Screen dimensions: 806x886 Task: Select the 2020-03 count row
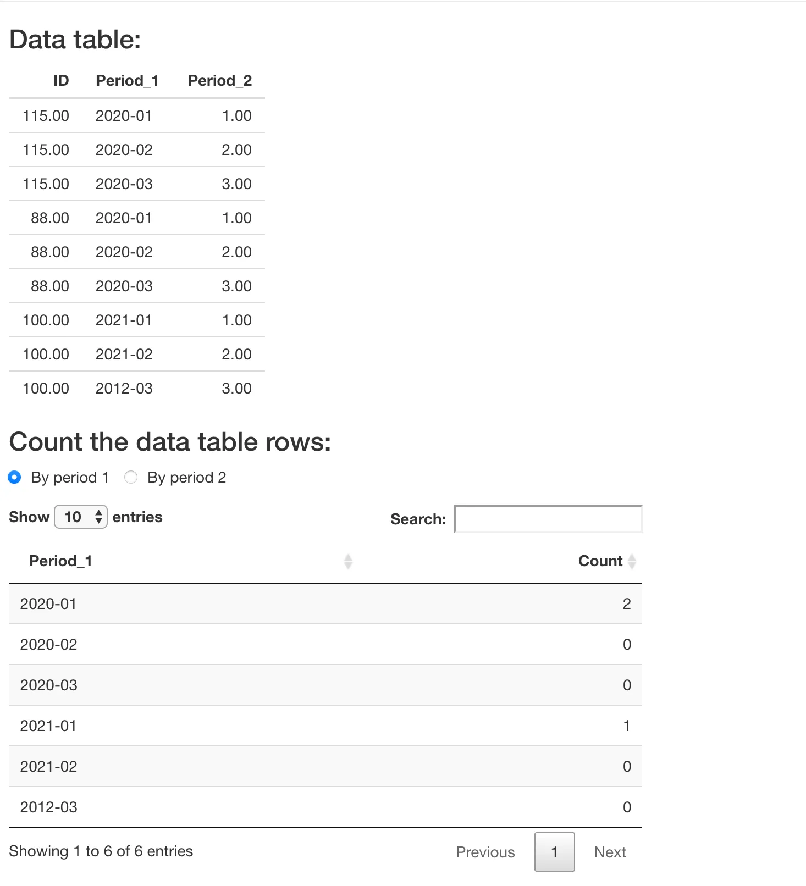pyautogui.click(x=325, y=685)
